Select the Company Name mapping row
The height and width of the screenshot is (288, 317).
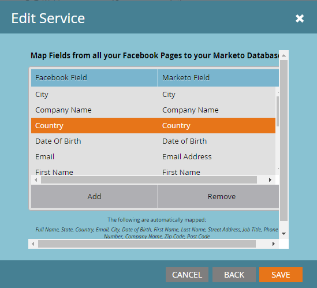pyautogui.click(x=153, y=110)
